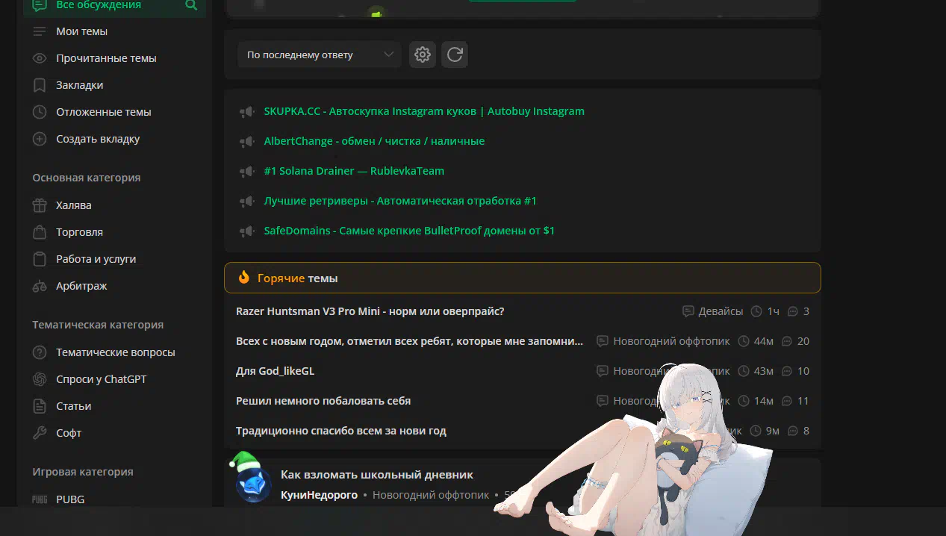The width and height of the screenshot is (946, 536).
Task: Open Мои темы in sidebar
Action: point(81,31)
